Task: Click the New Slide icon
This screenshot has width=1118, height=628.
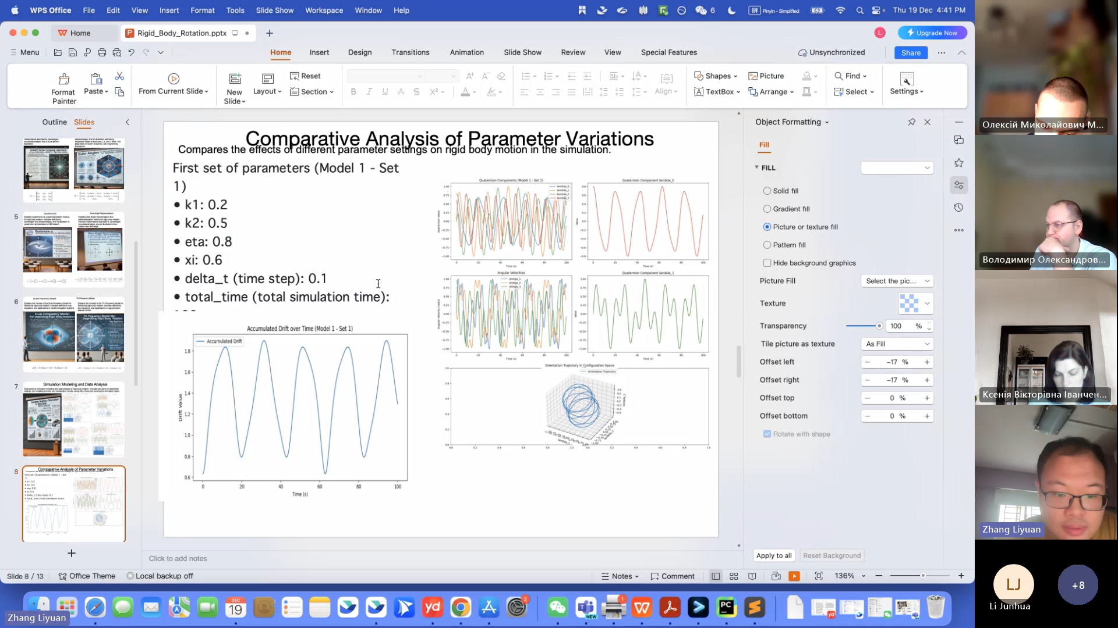Action: [x=235, y=79]
